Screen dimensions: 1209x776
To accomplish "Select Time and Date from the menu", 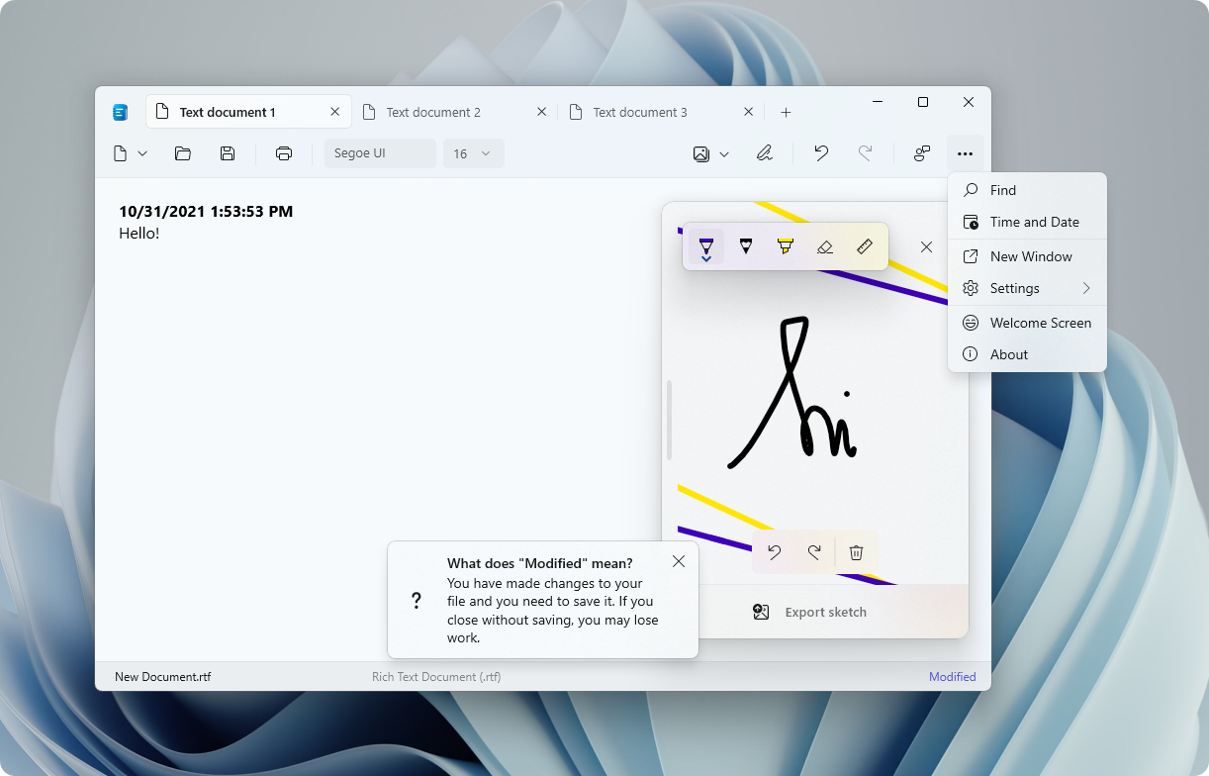I will [x=1034, y=222].
